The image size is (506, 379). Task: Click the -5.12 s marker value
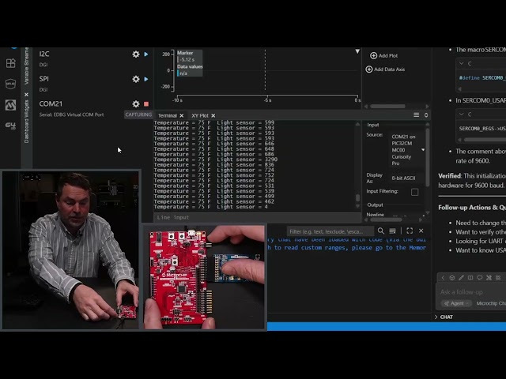(187, 60)
